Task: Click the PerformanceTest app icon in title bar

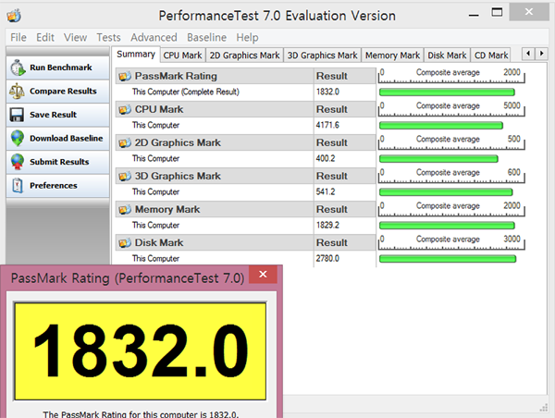Action: (x=14, y=16)
